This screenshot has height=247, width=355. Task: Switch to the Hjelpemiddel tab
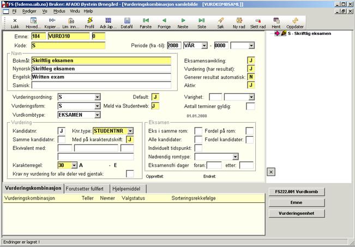click(128, 188)
